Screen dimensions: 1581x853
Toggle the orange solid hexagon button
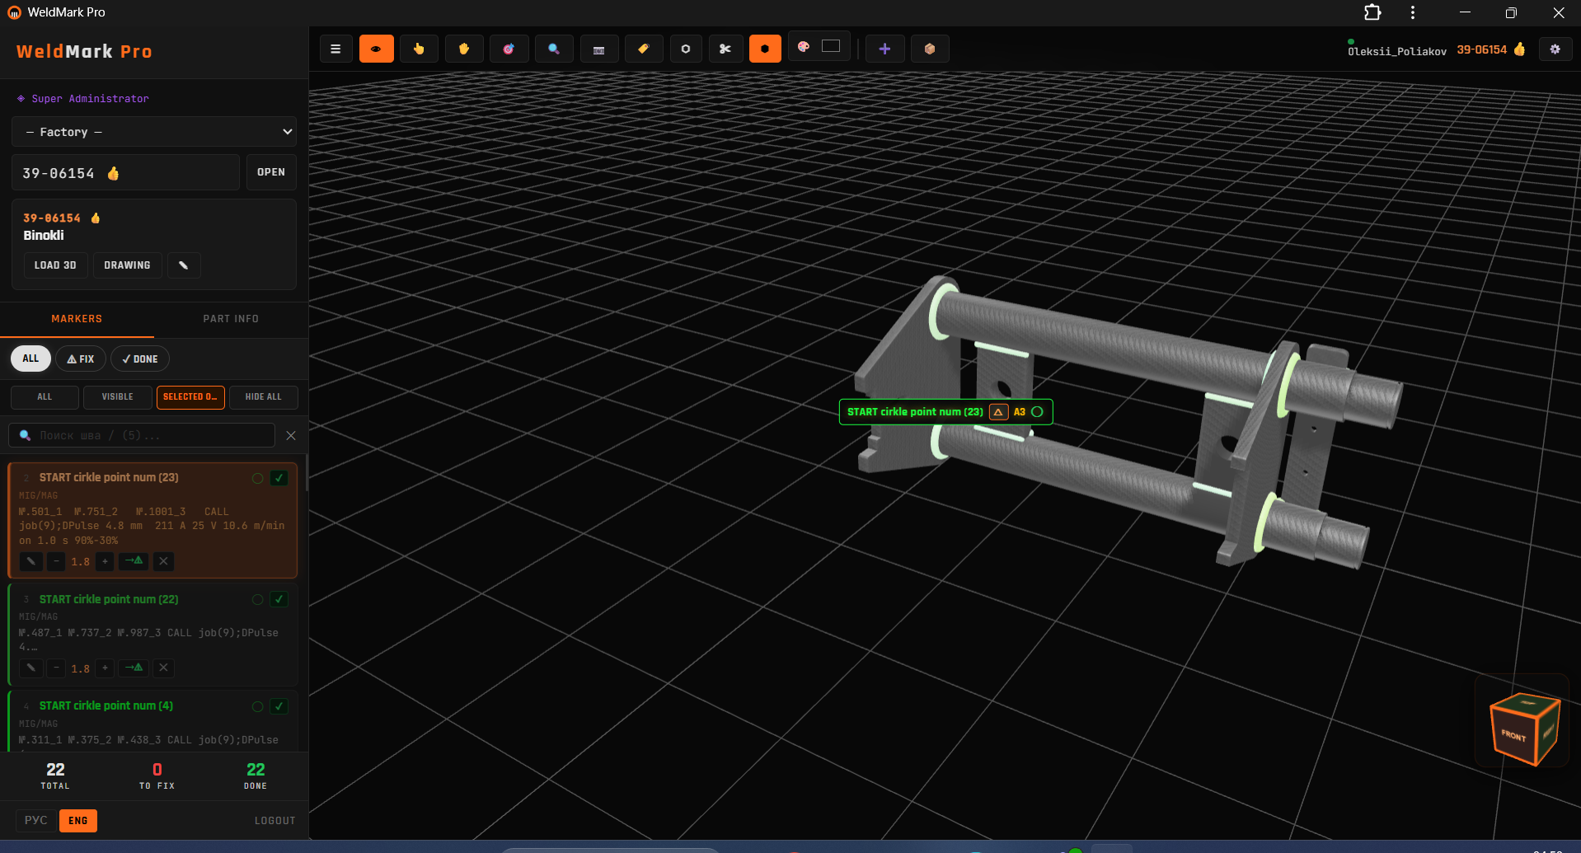(x=765, y=49)
